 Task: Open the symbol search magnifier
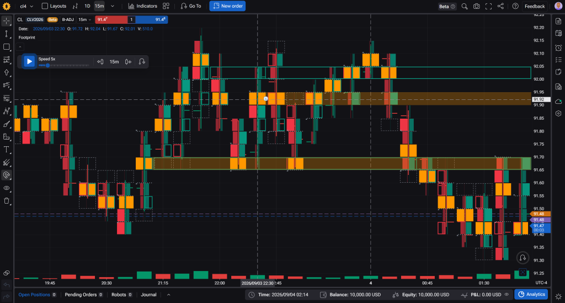pyautogui.click(x=465, y=6)
